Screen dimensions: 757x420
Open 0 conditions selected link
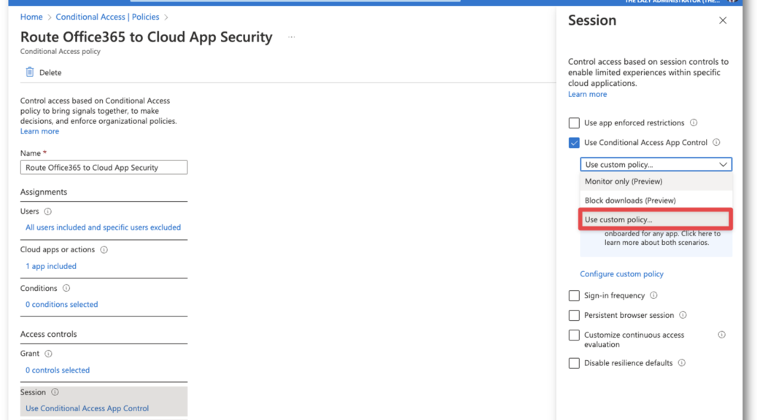click(62, 305)
